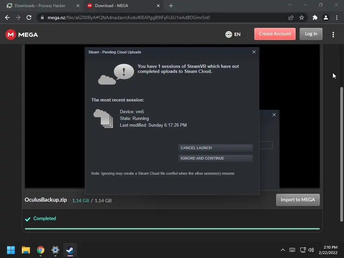The width and height of the screenshot is (344, 258).
Task: Open Chrome tab search chevron
Action: pyautogui.click(x=290, y=5)
